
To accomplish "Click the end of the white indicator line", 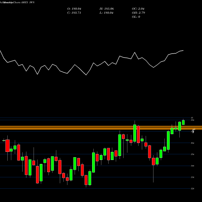I will point(183,50).
